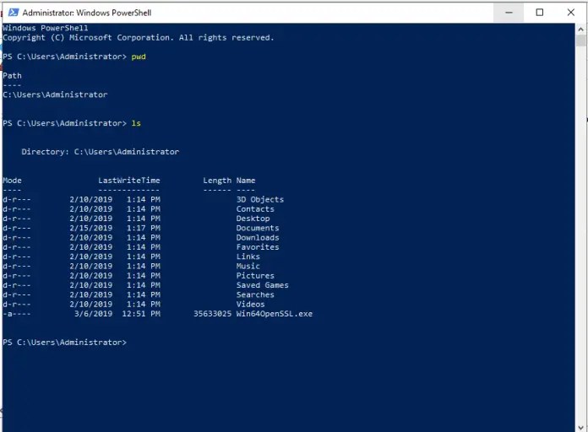Image resolution: width=588 pixels, height=432 pixels.
Task: Click the scrollbar down arrow
Action: click(581, 427)
